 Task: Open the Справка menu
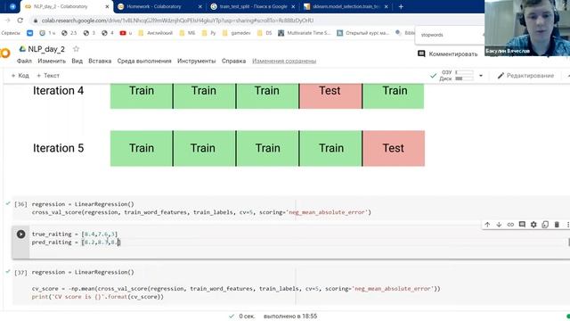[233, 61]
